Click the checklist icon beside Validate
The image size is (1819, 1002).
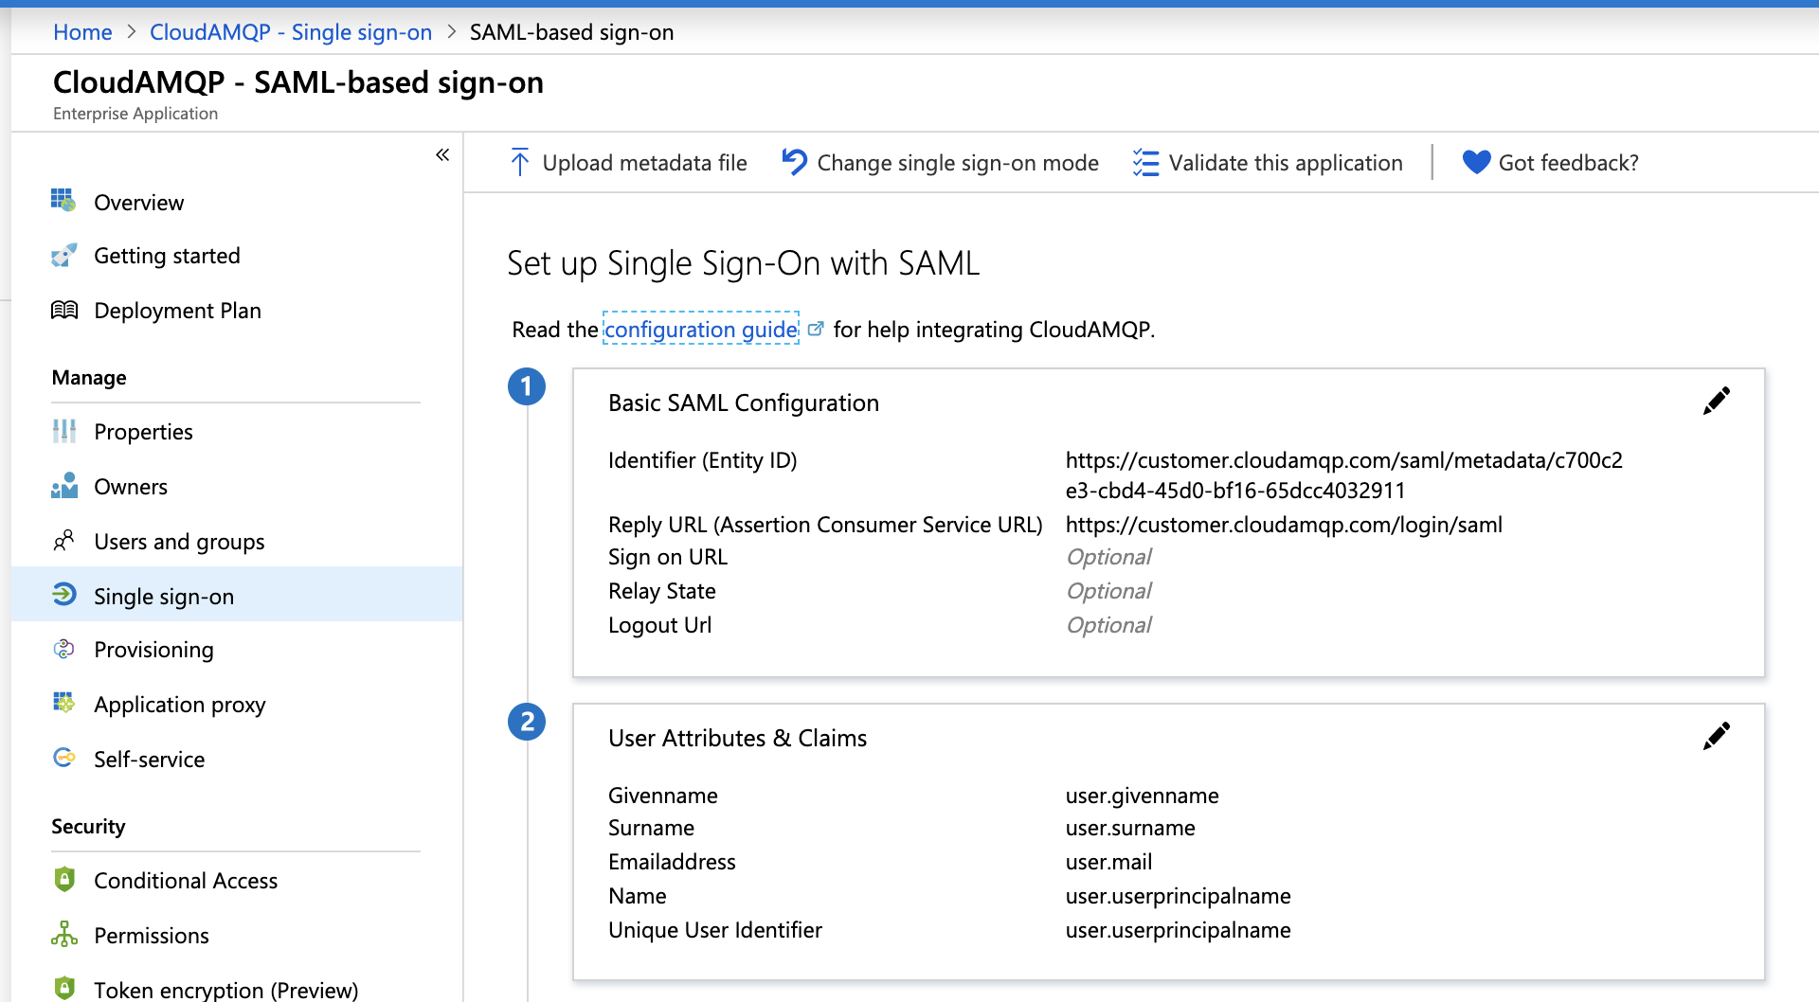(1145, 163)
